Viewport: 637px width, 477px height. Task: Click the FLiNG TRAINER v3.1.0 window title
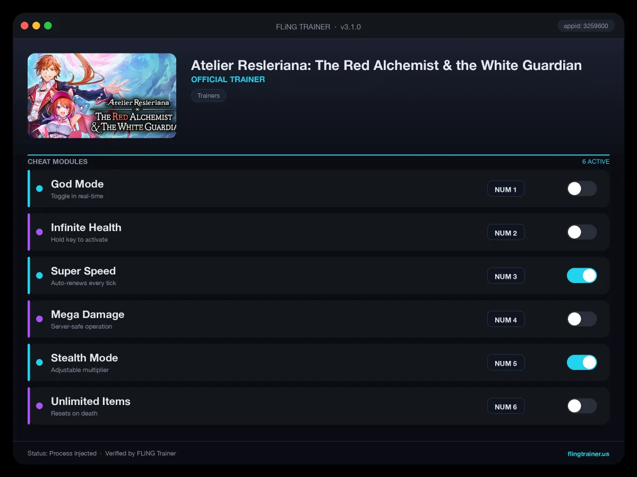(x=318, y=26)
